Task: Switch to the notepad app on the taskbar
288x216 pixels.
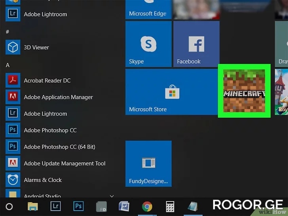Action: [193, 207]
